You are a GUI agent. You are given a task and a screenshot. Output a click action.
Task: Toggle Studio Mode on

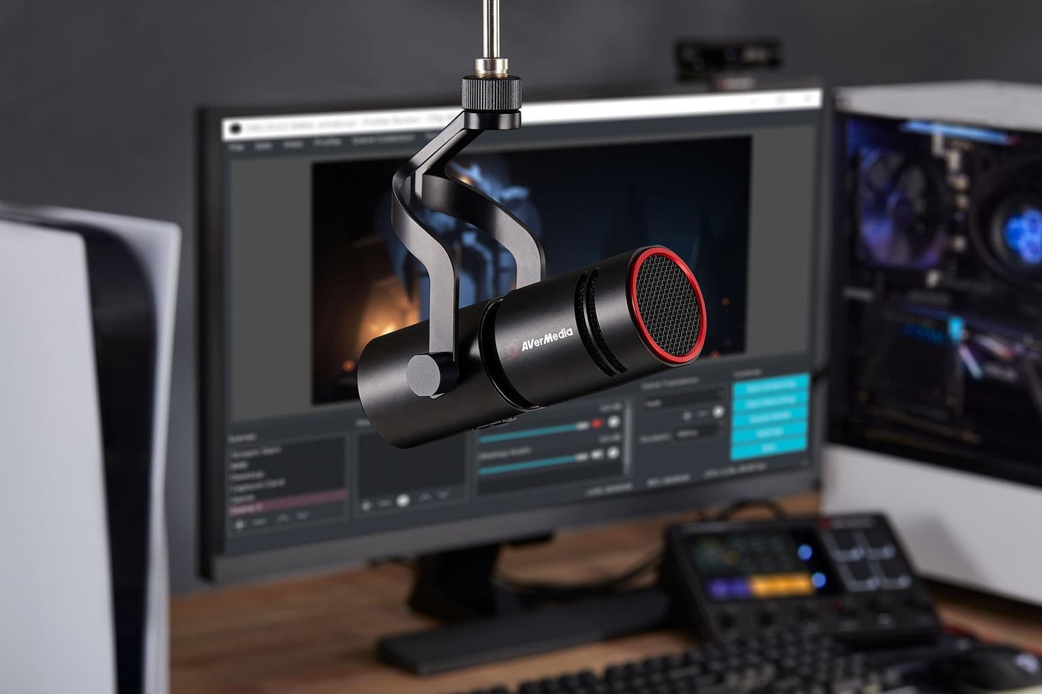[771, 416]
